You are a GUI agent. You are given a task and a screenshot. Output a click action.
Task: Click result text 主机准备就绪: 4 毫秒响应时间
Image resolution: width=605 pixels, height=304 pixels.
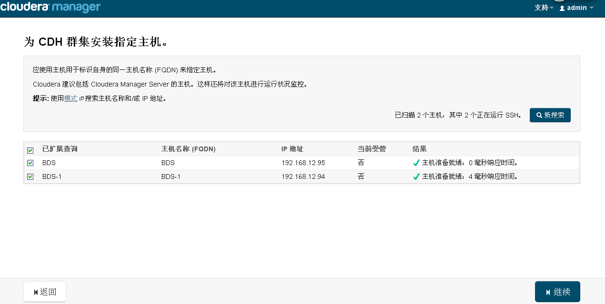point(470,177)
